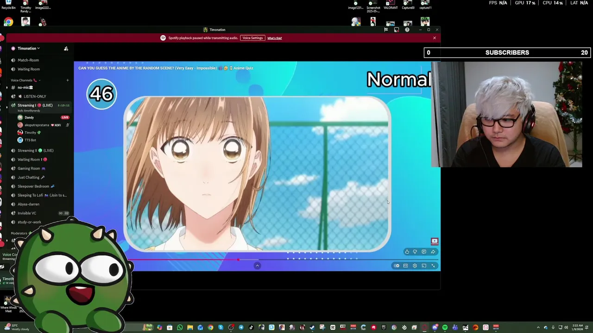Click the LIVE badge next to Dandy

point(65,117)
